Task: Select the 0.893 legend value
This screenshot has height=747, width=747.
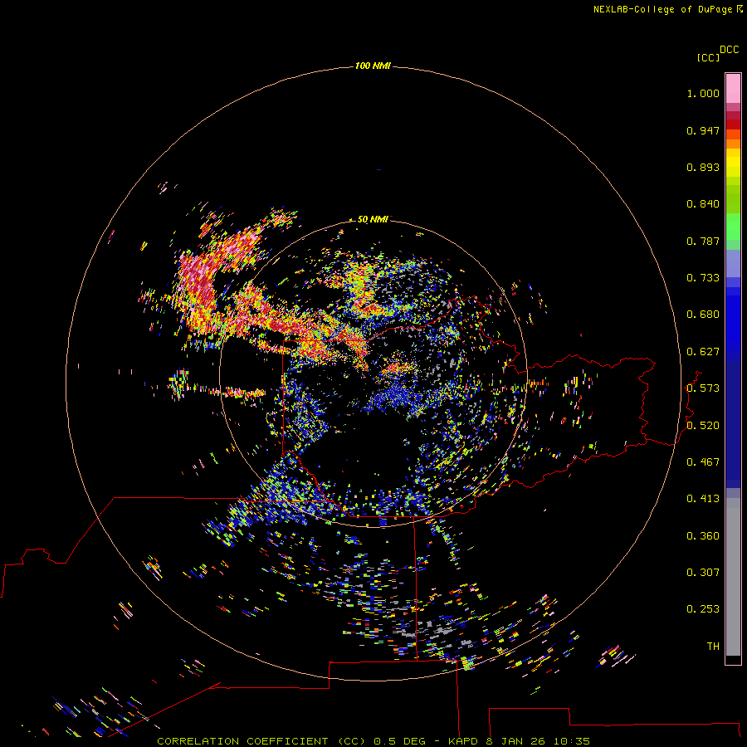Action: [x=703, y=167]
